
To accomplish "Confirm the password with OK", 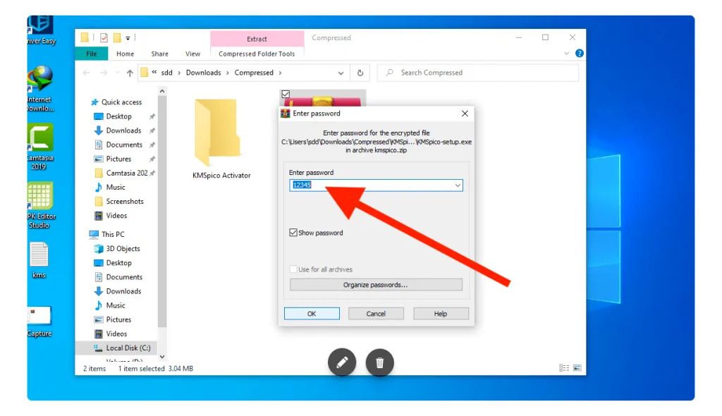I will (x=312, y=314).
